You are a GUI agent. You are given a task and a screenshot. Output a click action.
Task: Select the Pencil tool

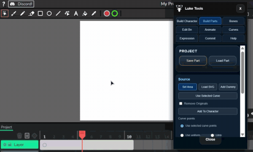pos(22,13)
